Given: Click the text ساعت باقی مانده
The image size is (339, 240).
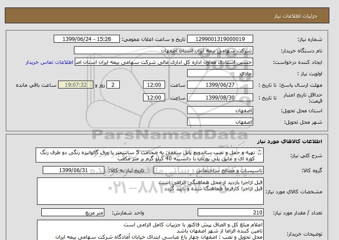Looking at the screenshot, I should coord(36,85).
